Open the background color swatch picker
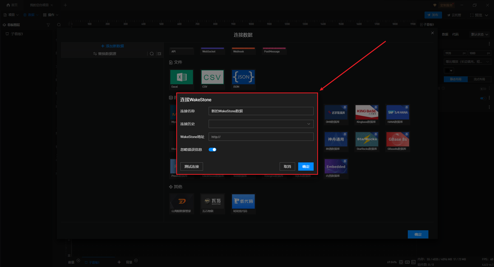 449,70
